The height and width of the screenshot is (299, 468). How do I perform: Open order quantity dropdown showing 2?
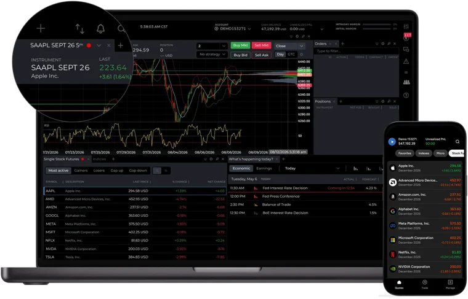[212, 46]
